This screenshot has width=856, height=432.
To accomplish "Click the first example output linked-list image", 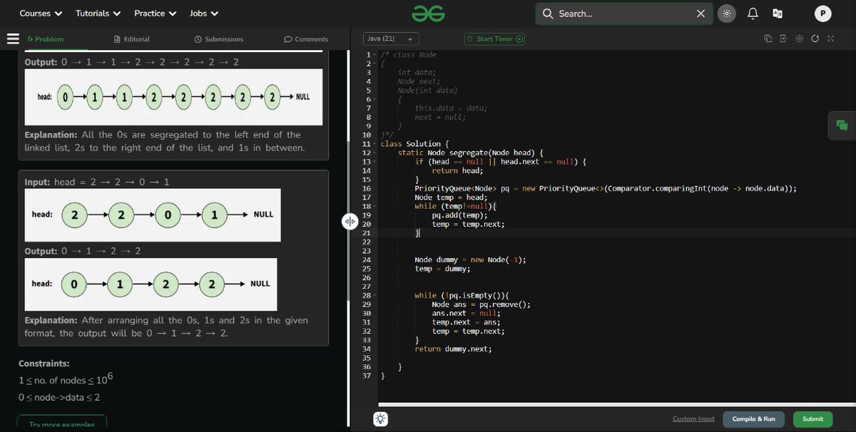I will (x=174, y=98).
